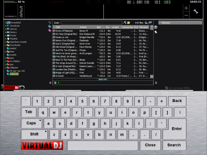Click the add filter folder (blue plus) icon
Image resolution: width=207 pixels, height=155 pixels.
50,26
